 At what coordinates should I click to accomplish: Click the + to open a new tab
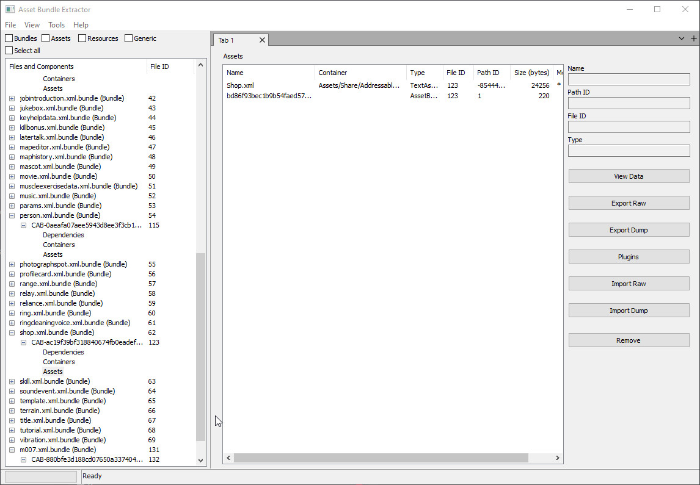tap(695, 38)
